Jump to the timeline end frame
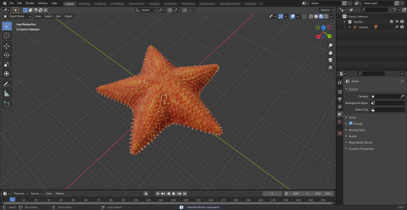 click(184, 194)
